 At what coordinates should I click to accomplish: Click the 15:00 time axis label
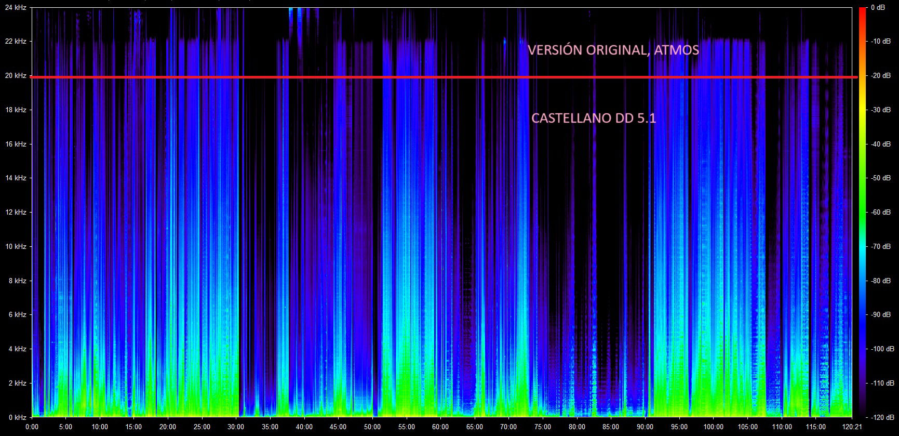[134, 427]
